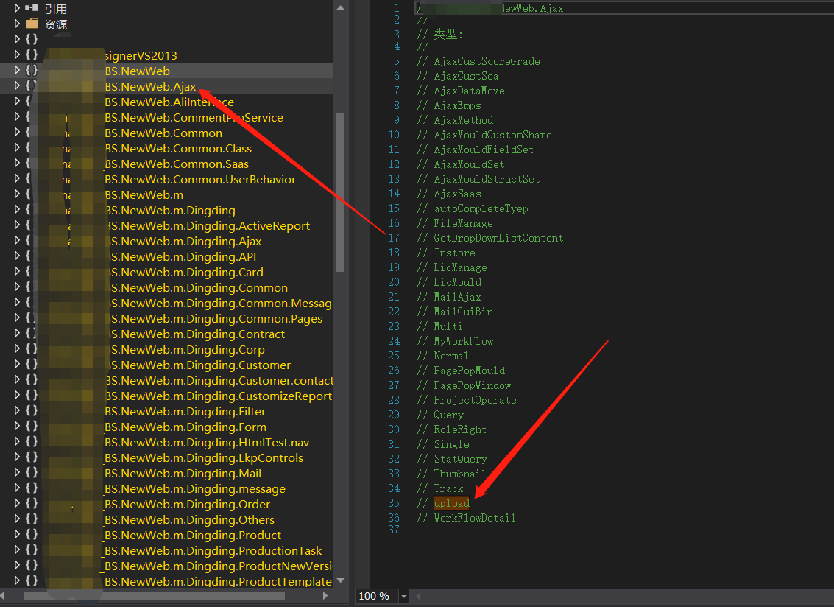
Task: Select BS.NewWeb.Common.Class namespace
Action: tap(178, 148)
